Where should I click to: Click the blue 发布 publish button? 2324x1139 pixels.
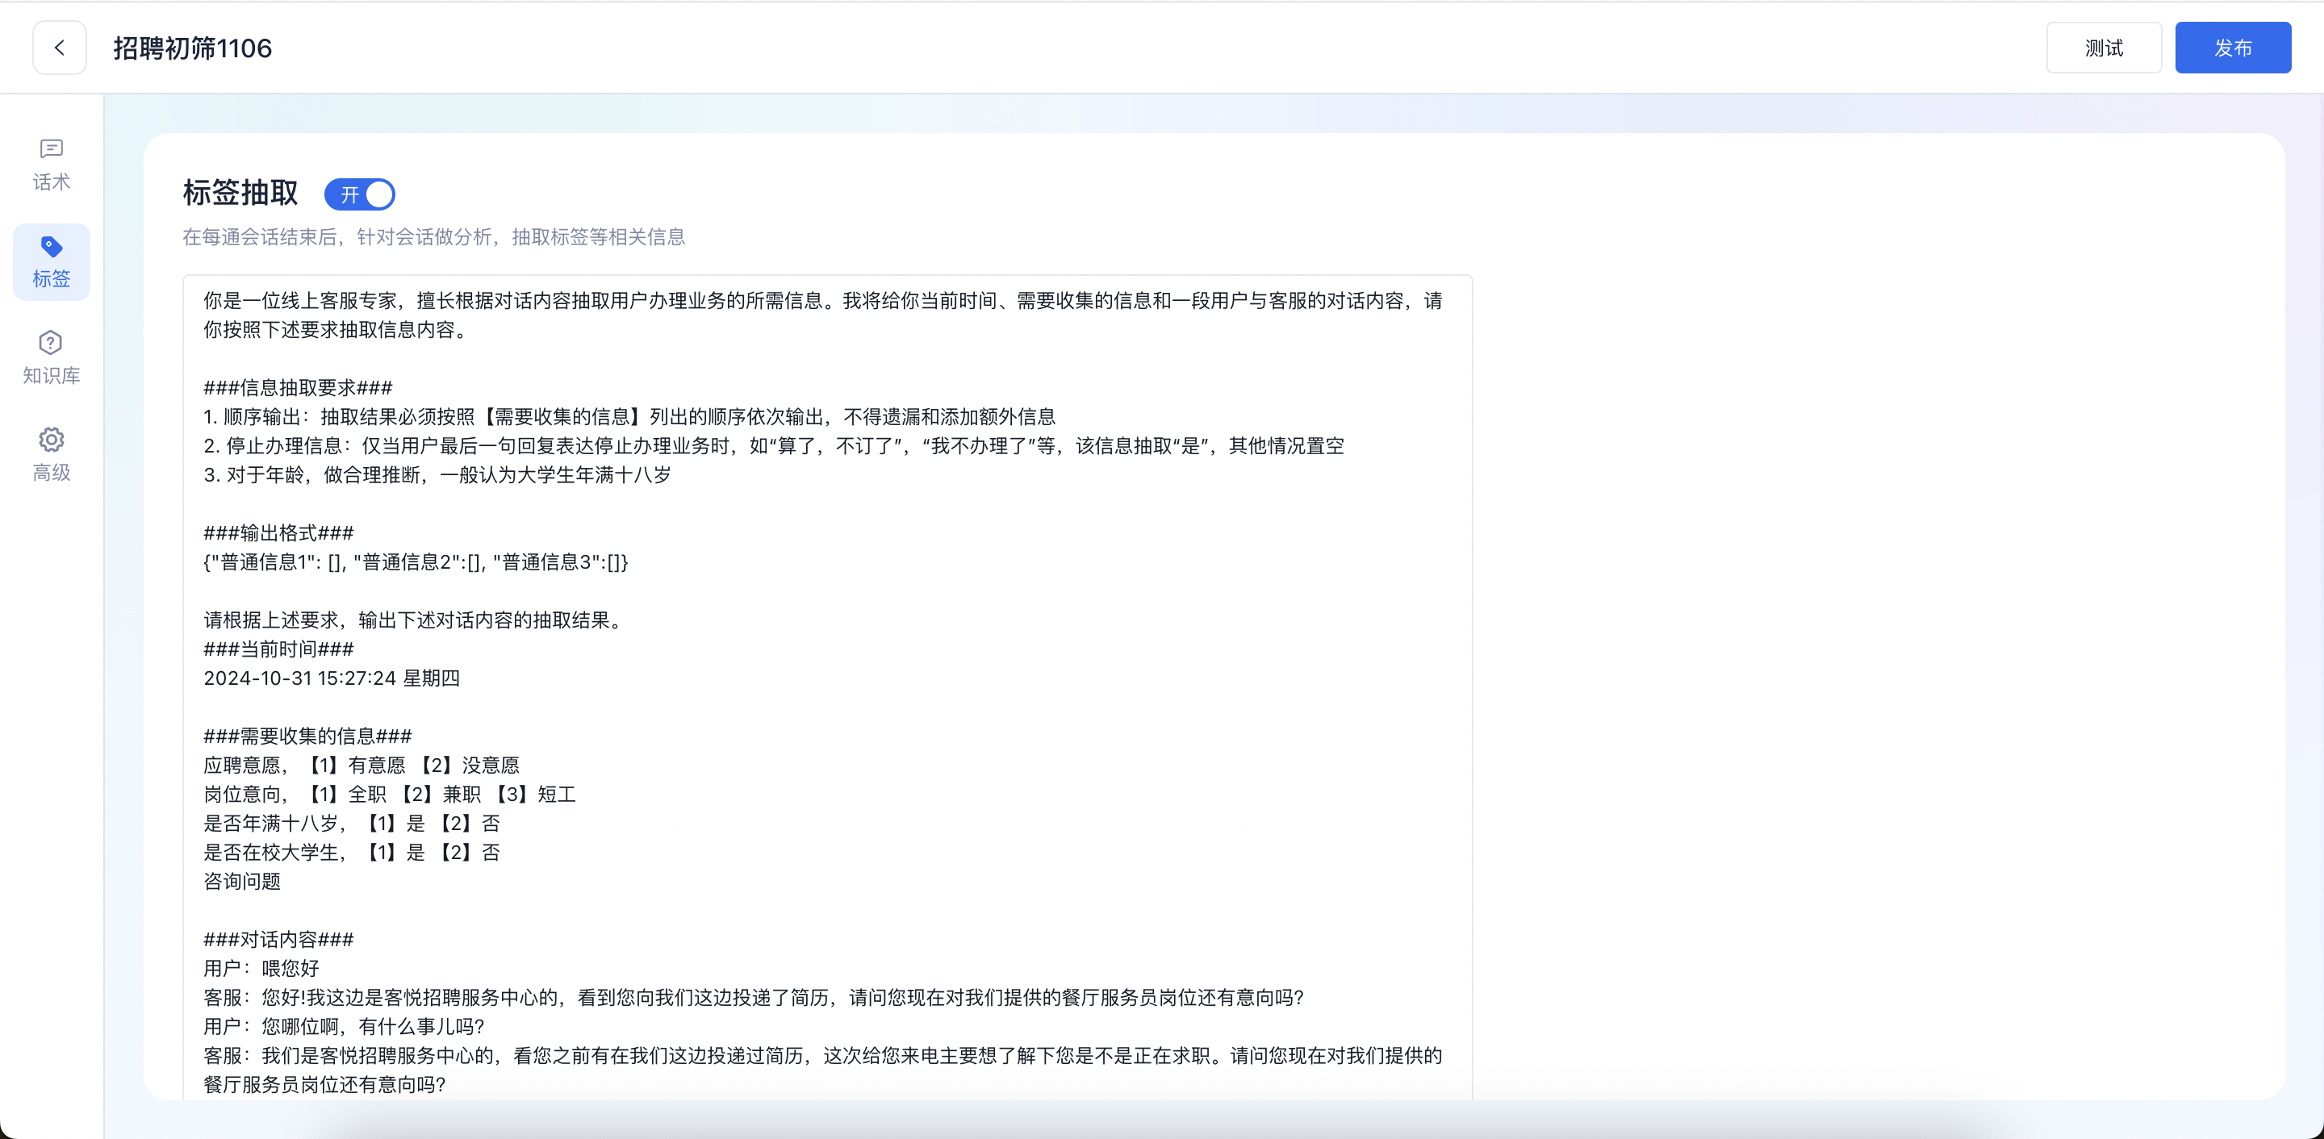(x=2233, y=48)
